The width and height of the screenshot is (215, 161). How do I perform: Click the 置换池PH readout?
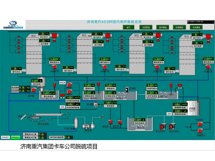click(89, 85)
